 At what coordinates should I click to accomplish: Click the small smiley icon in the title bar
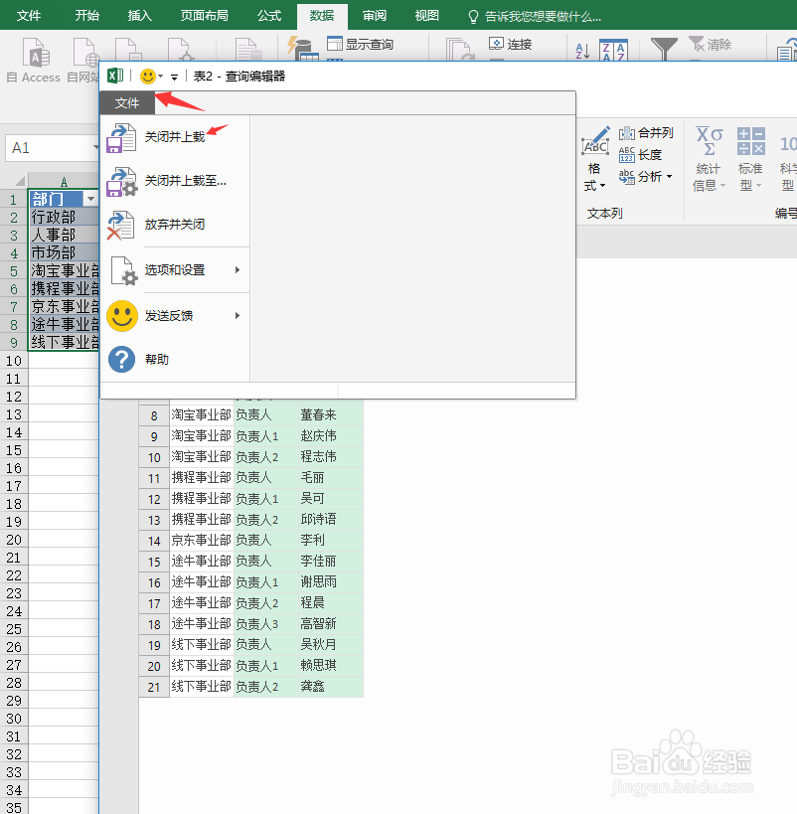tap(148, 77)
